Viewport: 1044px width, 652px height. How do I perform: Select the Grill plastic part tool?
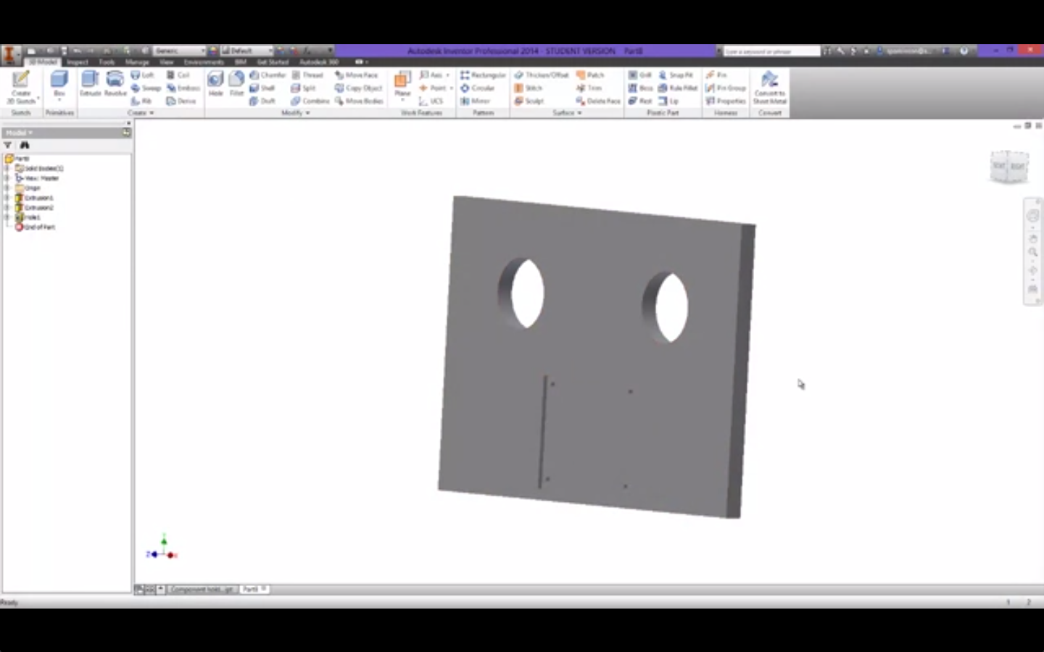click(x=640, y=75)
